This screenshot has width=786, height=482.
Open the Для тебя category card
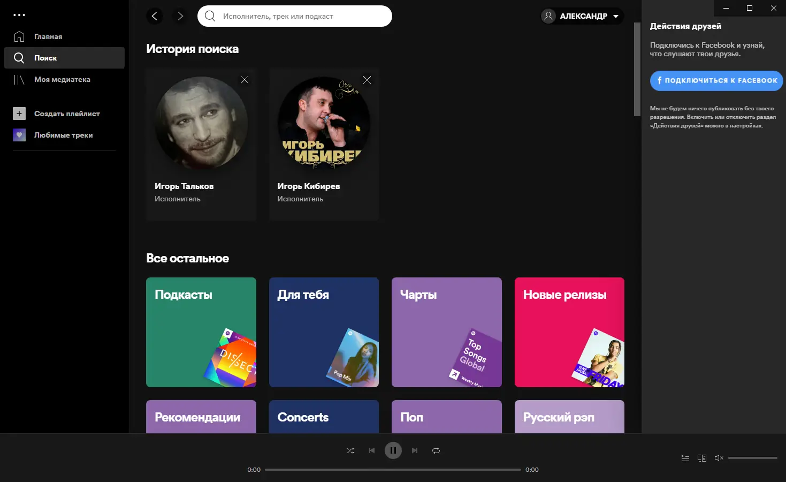(x=324, y=332)
